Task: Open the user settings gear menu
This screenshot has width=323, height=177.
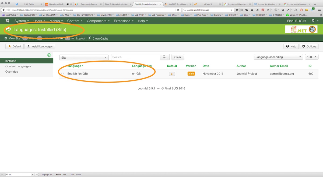Action: 314,21
